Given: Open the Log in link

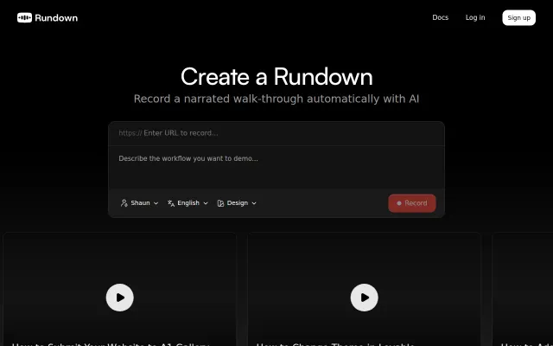Looking at the screenshot, I should (x=475, y=17).
